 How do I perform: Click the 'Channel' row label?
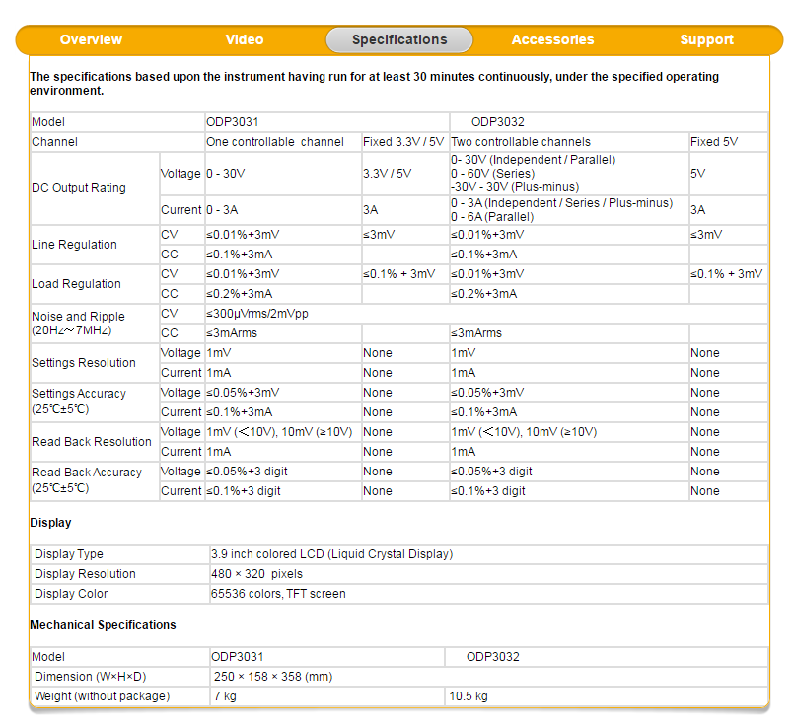click(x=54, y=142)
